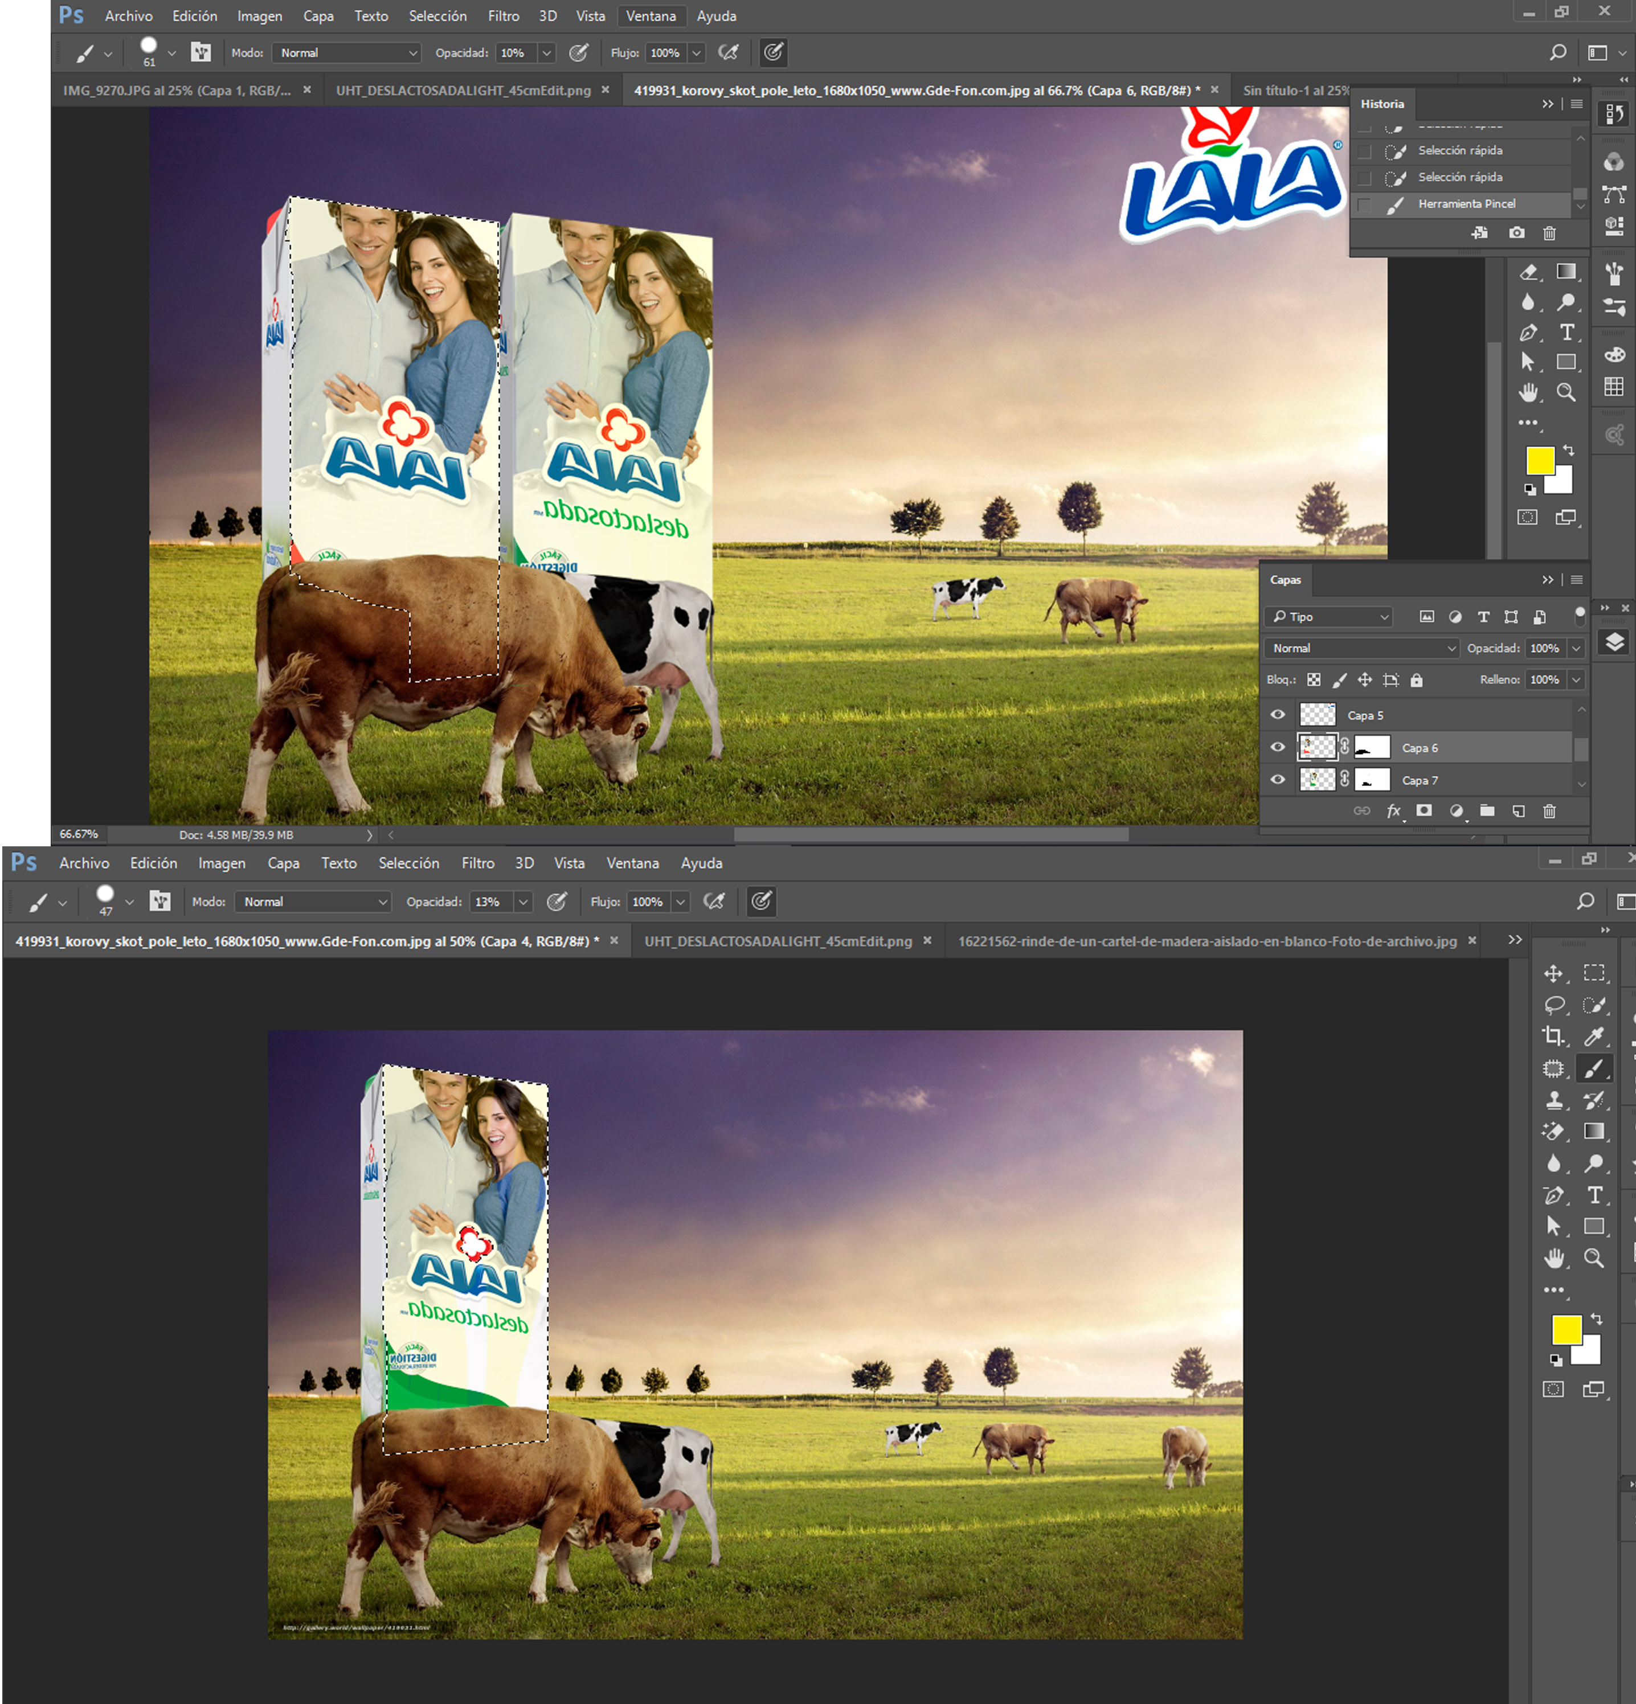Toggle airbrush mode in upper window options bar
This screenshot has height=1704, width=1636.
click(x=728, y=52)
